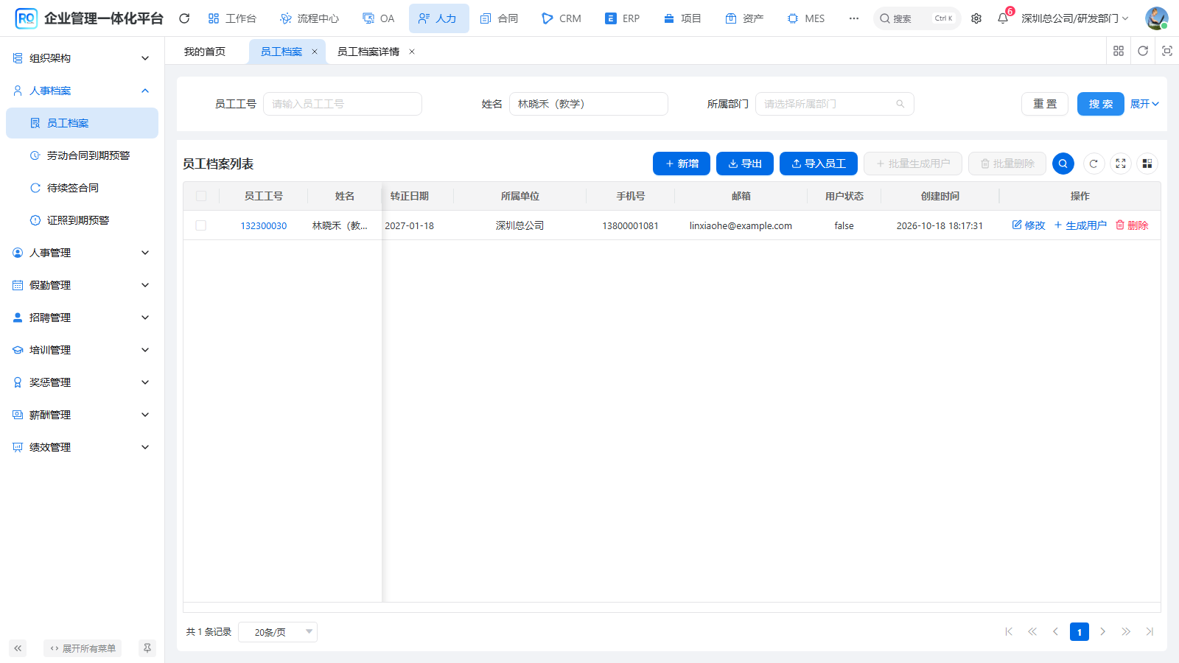Screen dimensions: 1179x663
Task: Open the more modules ellipsis in the top navigation
Action: pyautogui.click(x=854, y=18)
